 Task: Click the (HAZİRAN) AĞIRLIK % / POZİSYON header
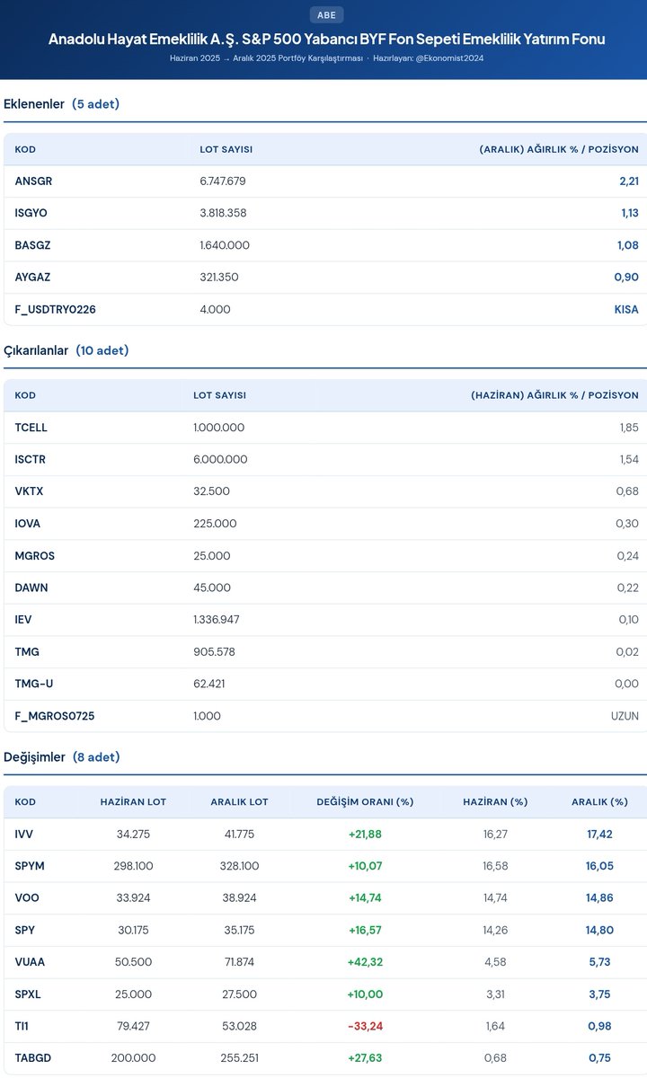(x=554, y=395)
